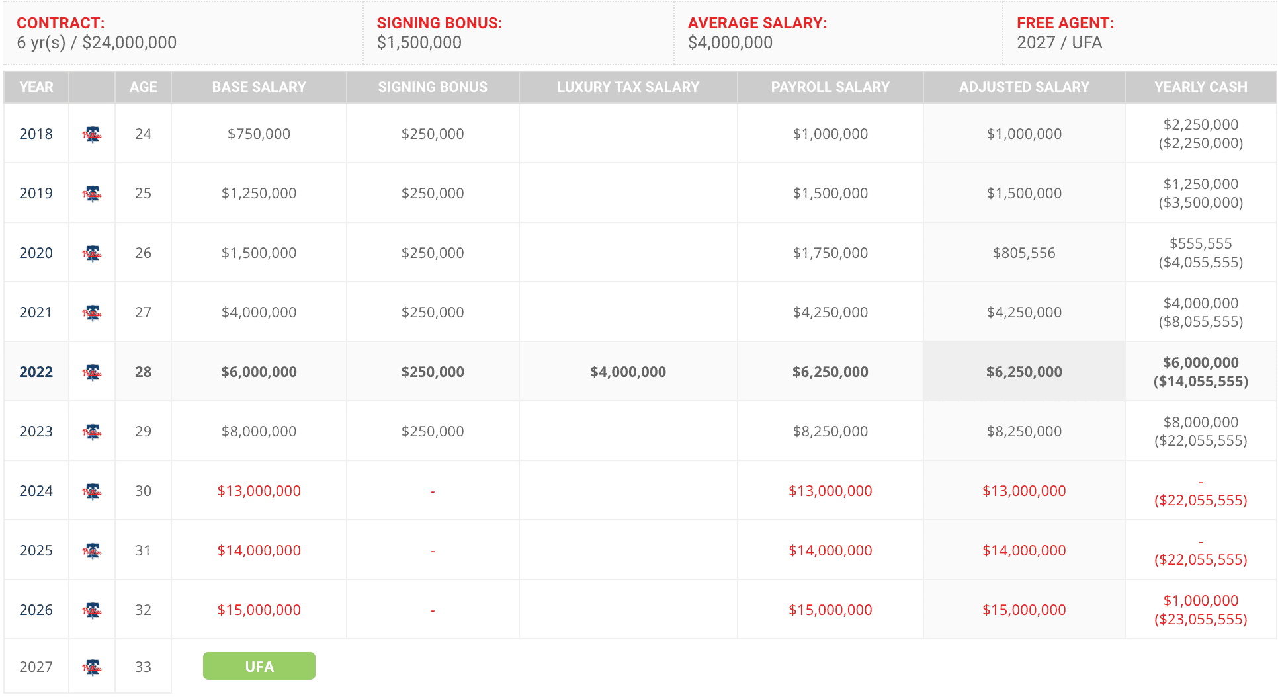Click the Phillies logo in 2021 row

coord(92,313)
